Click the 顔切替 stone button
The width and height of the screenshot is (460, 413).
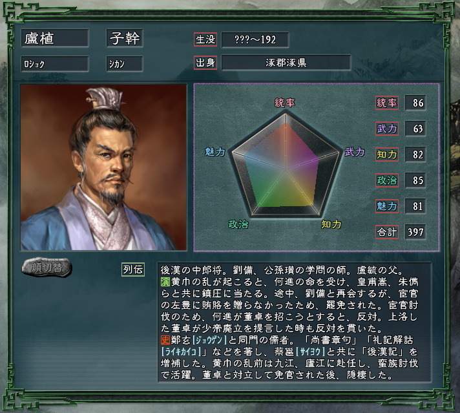[47, 267]
